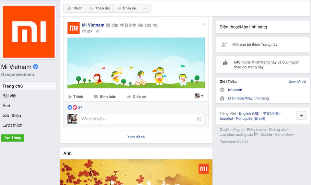Viewport: 311px width, 185px height.
Task: Open the three-dot more options menu
Action: pyautogui.click(x=144, y=8)
